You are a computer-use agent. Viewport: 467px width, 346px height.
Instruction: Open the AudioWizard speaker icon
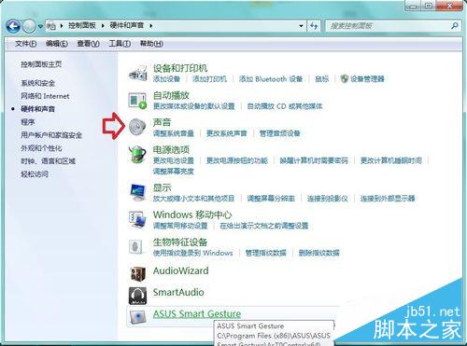[x=137, y=273]
